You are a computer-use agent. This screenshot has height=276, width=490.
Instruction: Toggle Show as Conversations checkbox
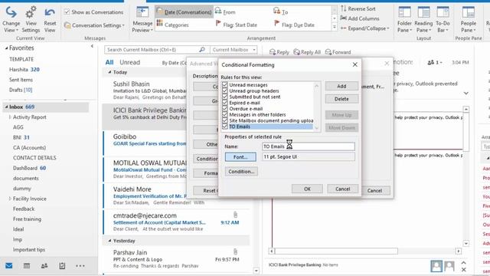point(67,12)
